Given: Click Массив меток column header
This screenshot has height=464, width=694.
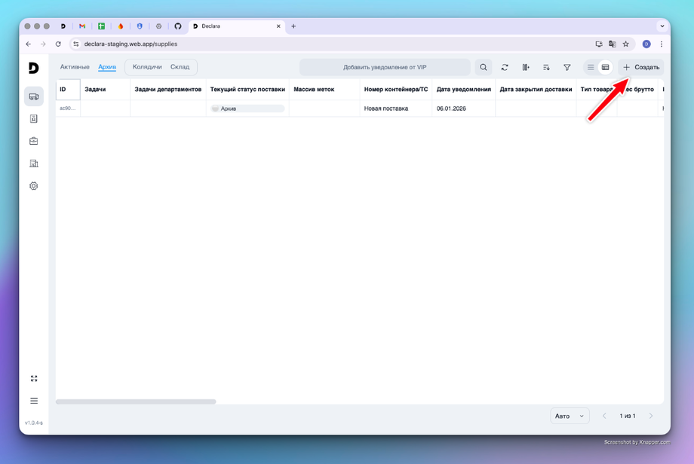Looking at the screenshot, I should [324, 90].
